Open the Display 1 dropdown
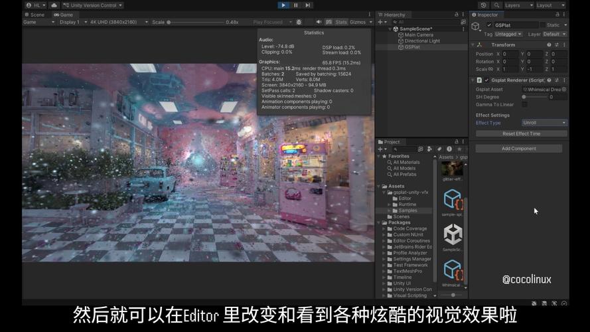The width and height of the screenshot is (590, 332). pos(73,22)
